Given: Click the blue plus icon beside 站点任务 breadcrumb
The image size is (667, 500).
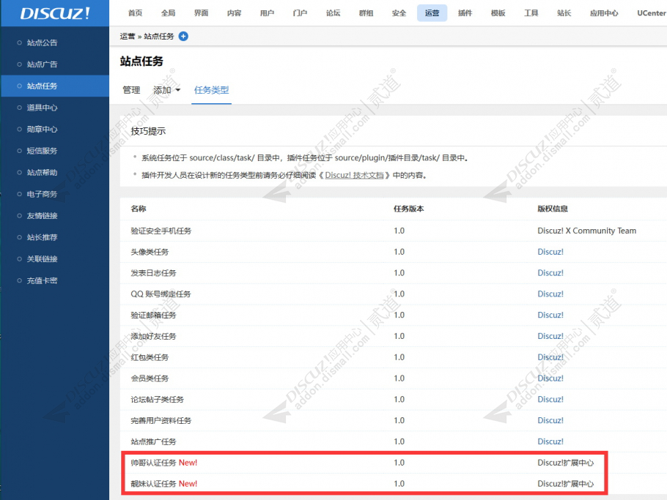Looking at the screenshot, I should pos(183,36).
